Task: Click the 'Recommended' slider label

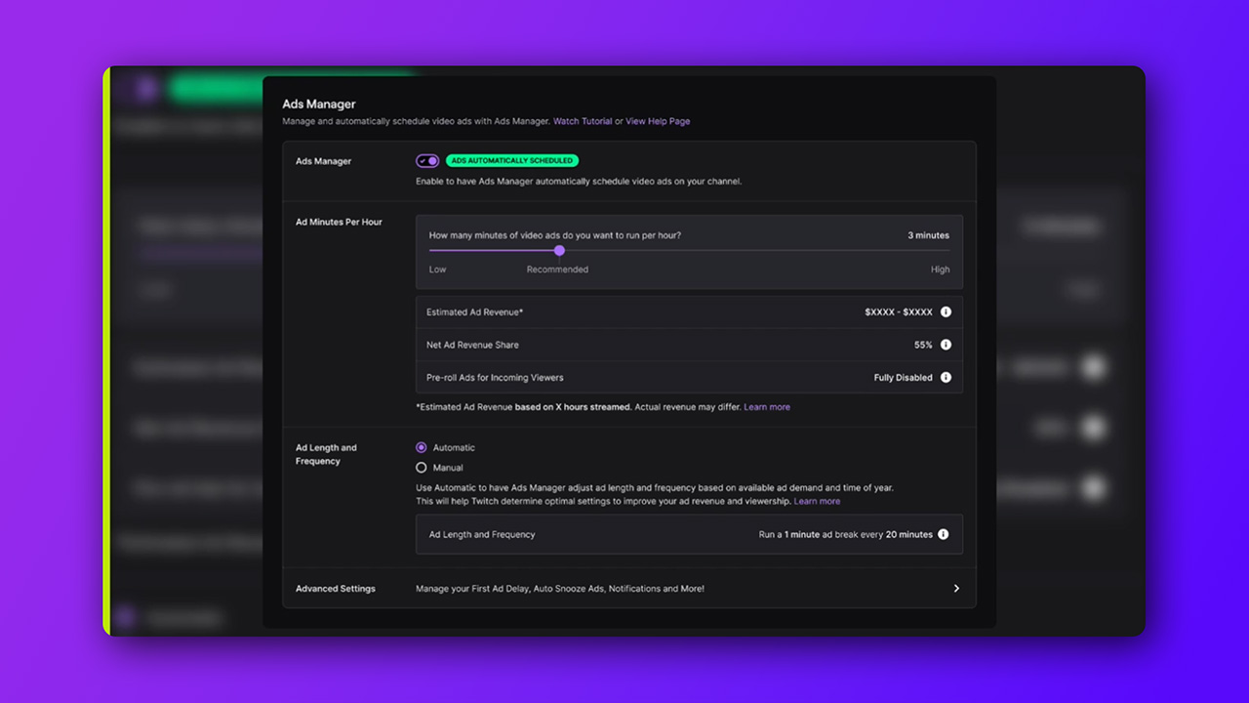Action: coord(557,269)
